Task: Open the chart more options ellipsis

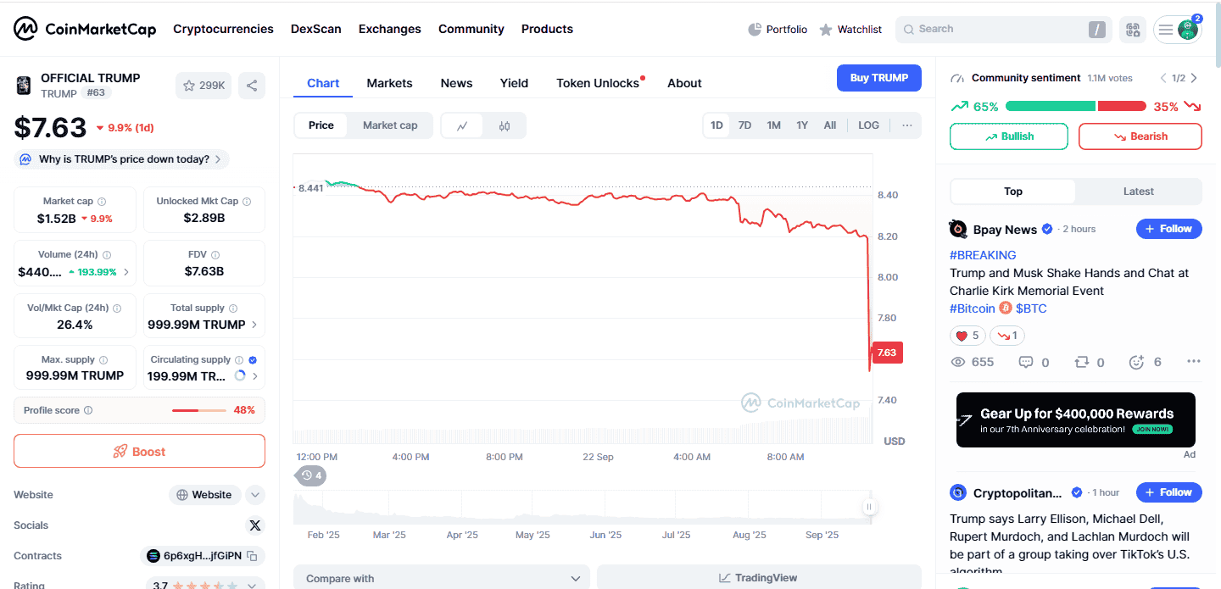Action: [x=907, y=125]
